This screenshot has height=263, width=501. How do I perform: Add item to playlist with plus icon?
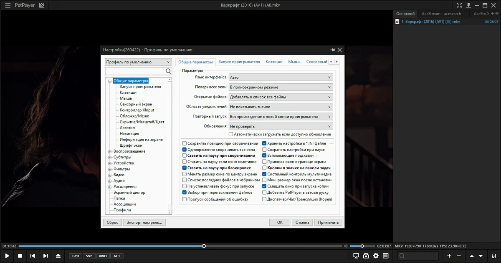click(x=449, y=256)
